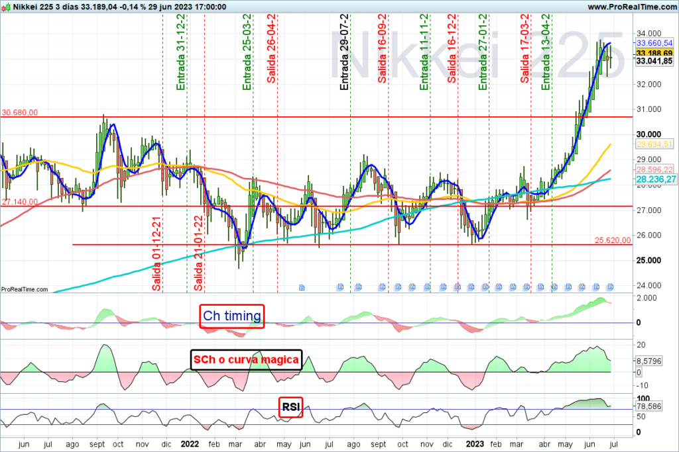The image size is (679, 452).
Task: Click the 30.000 price axis label
Action: (x=648, y=134)
